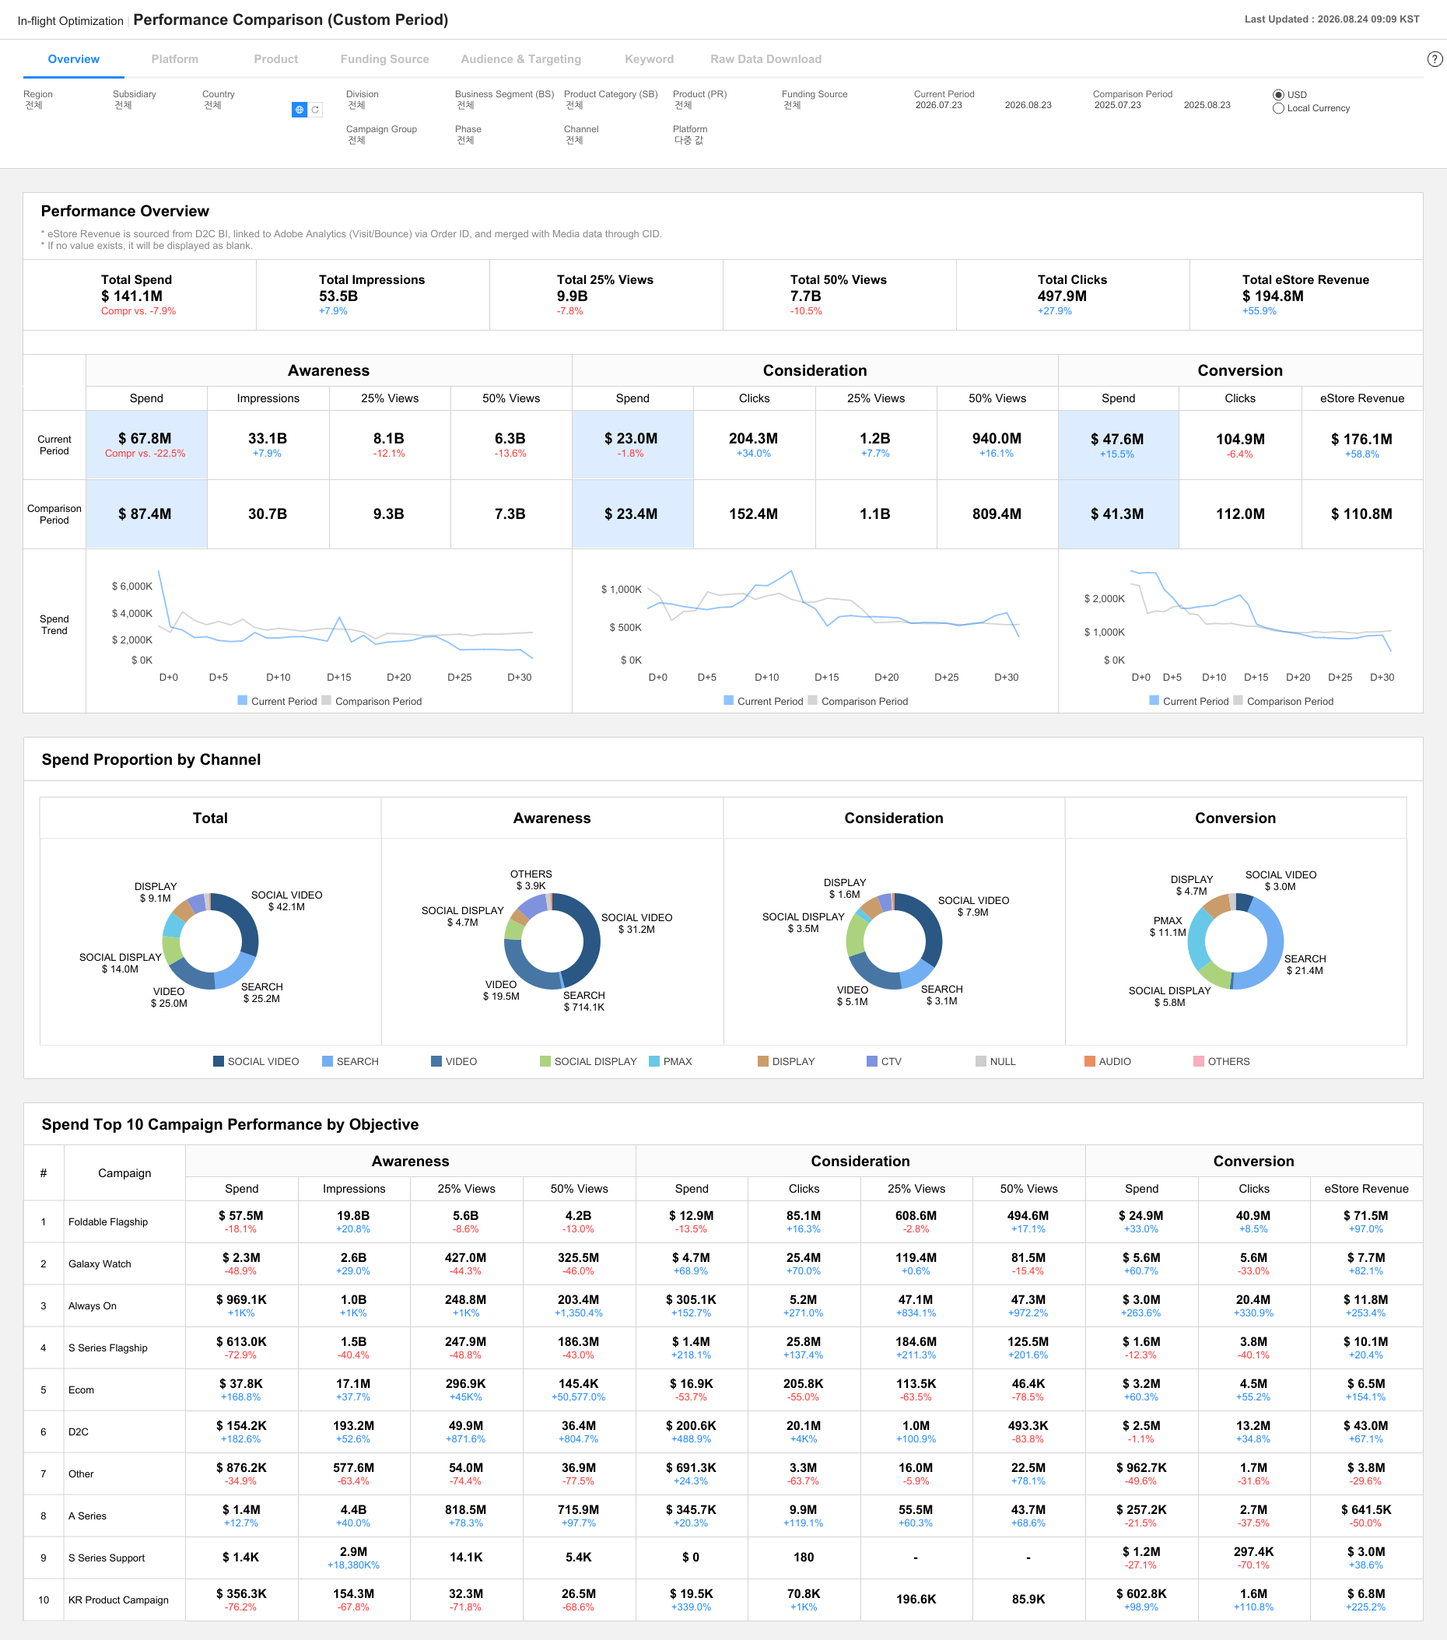
Task: Select the USD currency radio button
Action: (1277, 95)
